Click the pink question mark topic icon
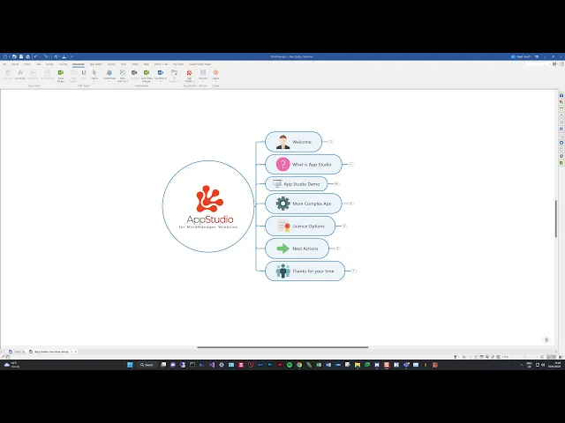Viewport: 565px width, 423px height. (282, 165)
